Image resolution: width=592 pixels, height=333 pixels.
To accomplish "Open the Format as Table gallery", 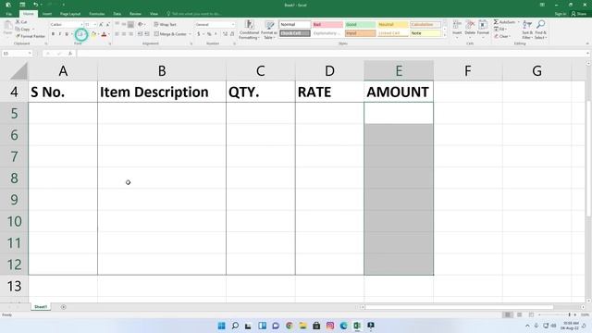I will point(269,30).
